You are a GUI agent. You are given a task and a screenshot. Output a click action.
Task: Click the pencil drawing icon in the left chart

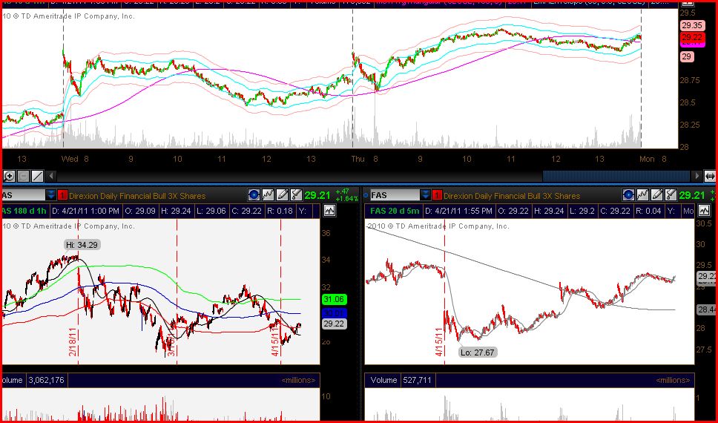(x=282, y=195)
